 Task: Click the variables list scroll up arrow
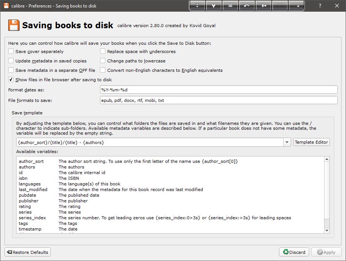(327, 159)
